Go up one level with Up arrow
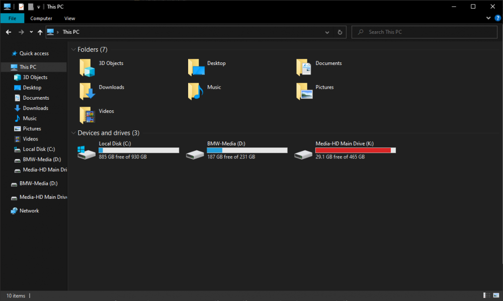503x301 pixels. pyautogui.click(x=40, y=32)
